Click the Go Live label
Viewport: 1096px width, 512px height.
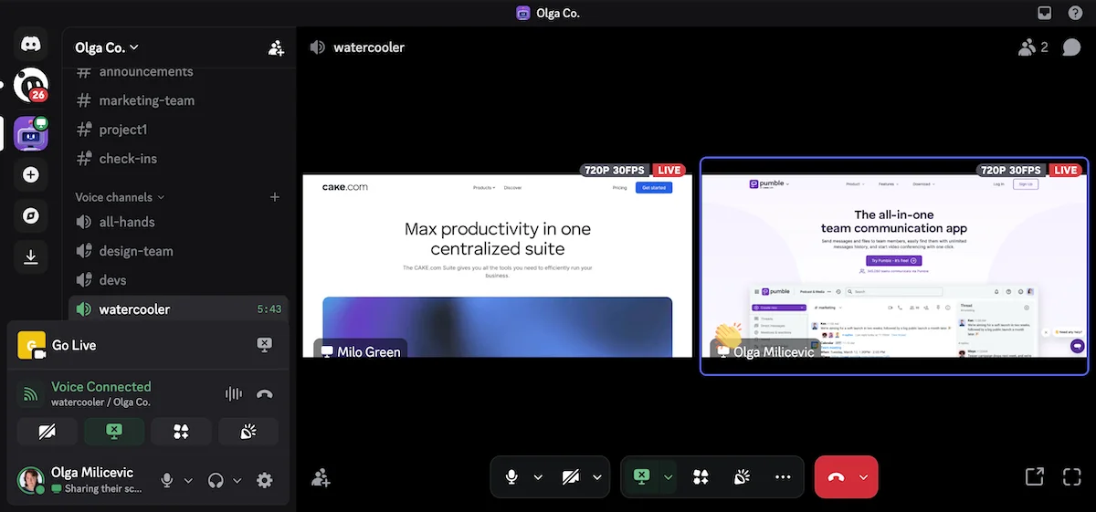[x=74, y=345]
